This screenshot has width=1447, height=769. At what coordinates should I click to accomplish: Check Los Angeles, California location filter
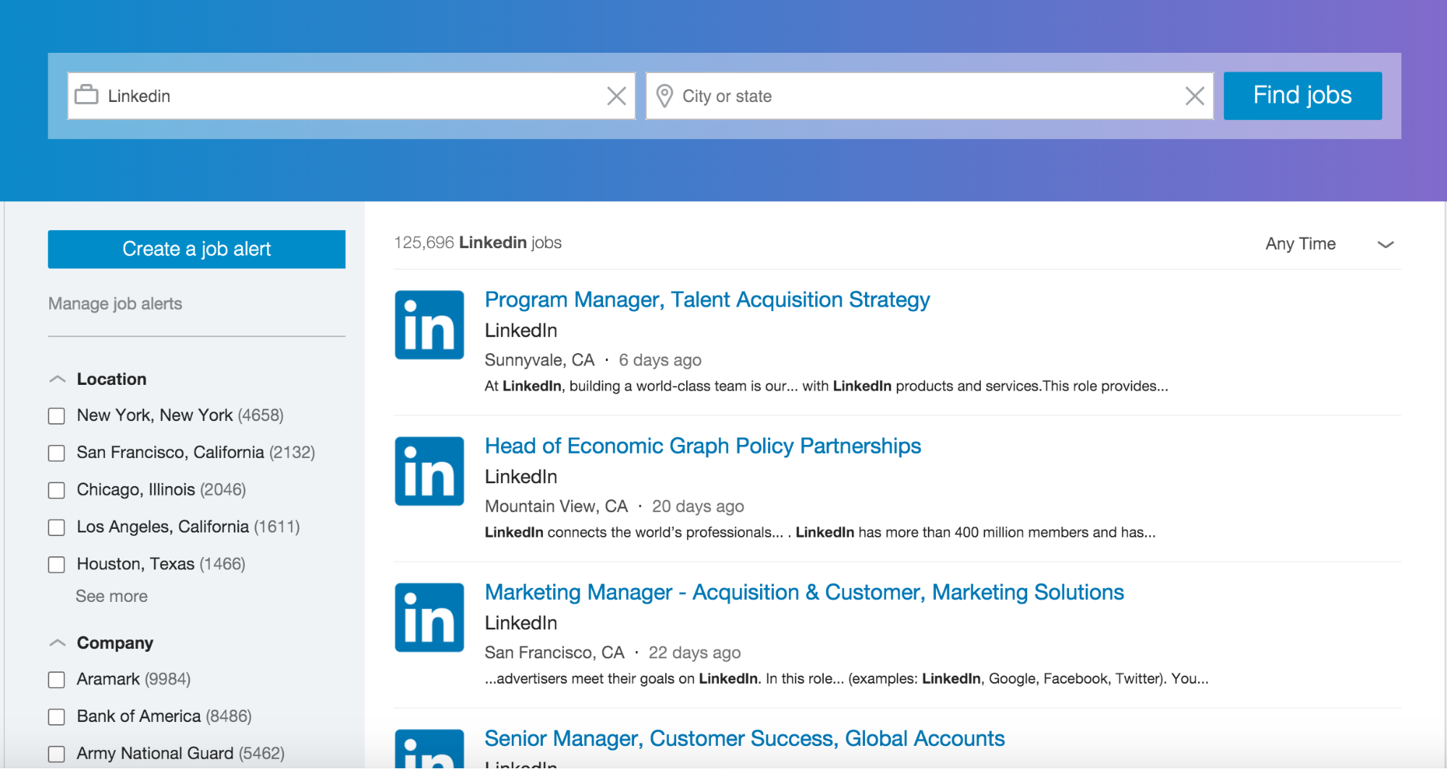pyautogui.click(x=56, y=527)
